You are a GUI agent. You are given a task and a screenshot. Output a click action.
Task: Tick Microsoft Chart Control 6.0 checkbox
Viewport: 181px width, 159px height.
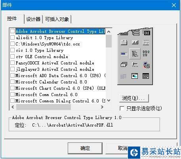[x=12, y=88]
